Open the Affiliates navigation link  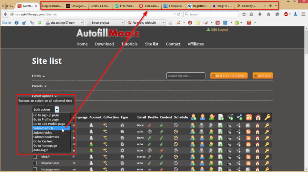[x=196, y=44]
